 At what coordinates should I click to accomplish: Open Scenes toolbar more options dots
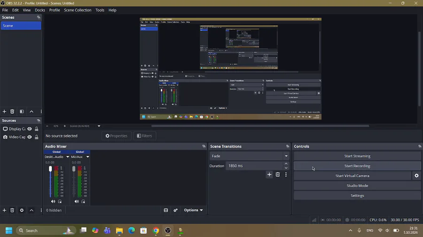[x=41, y=111]
